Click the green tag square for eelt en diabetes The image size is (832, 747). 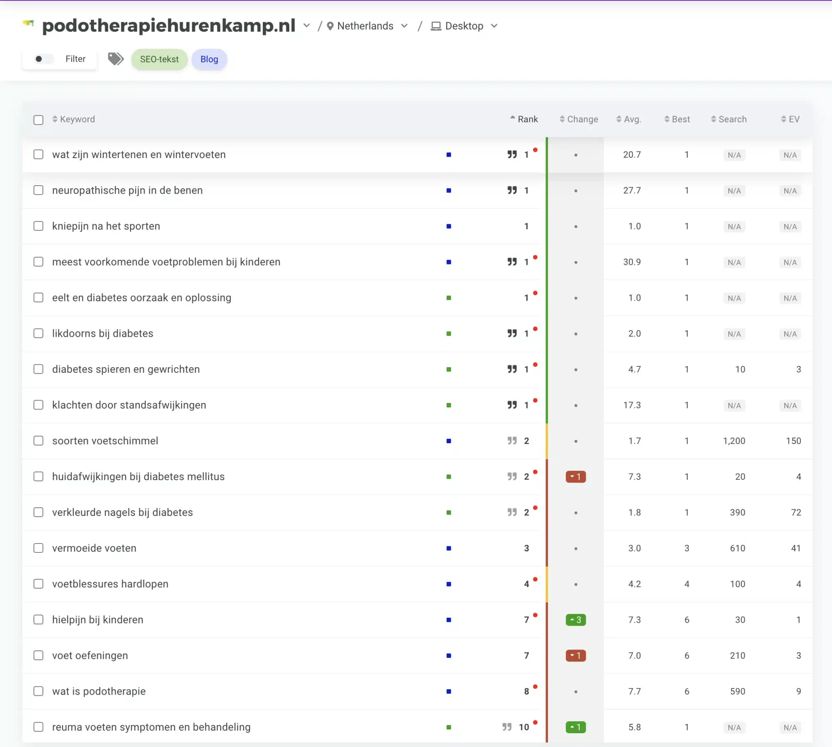(x=448, y=298)
